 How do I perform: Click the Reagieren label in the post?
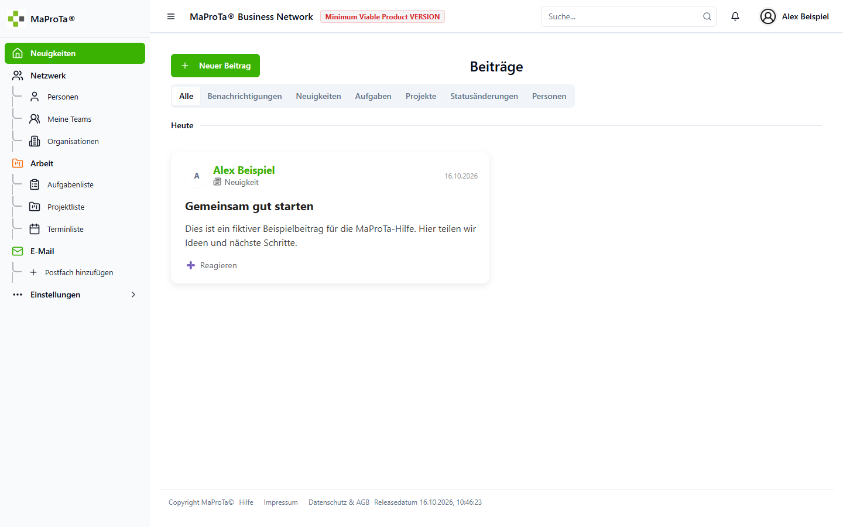pyautogui.click(x=218, y=265)
